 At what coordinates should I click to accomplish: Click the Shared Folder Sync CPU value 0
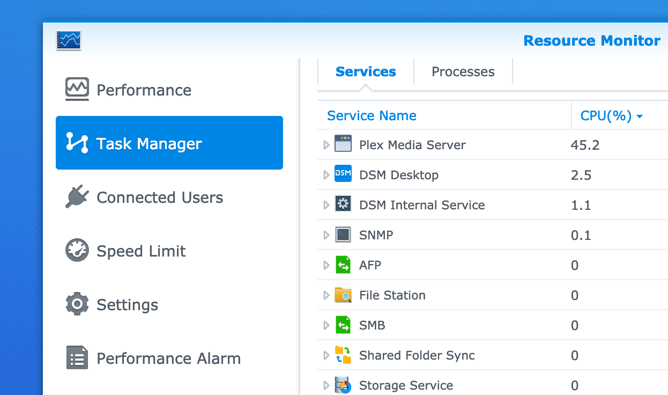pos(575,355)
